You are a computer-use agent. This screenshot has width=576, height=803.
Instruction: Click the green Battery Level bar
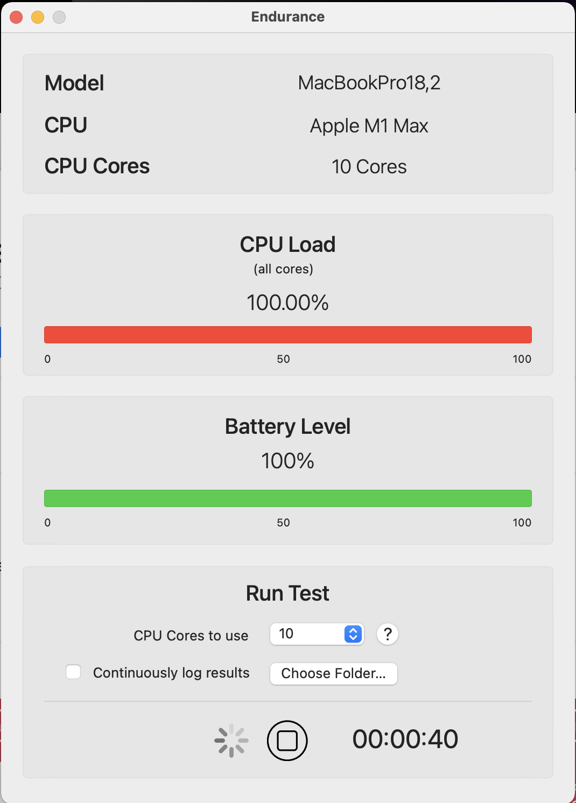click(x=288, y=498)
